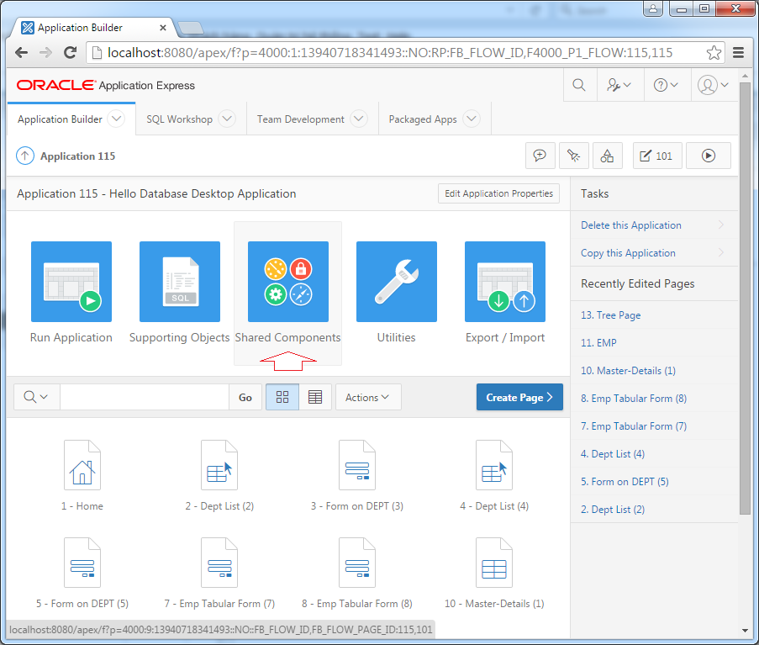Viewport: 759px width, 645px height.
Task: Click the Run Page play icon
Action: click(709, 156)
